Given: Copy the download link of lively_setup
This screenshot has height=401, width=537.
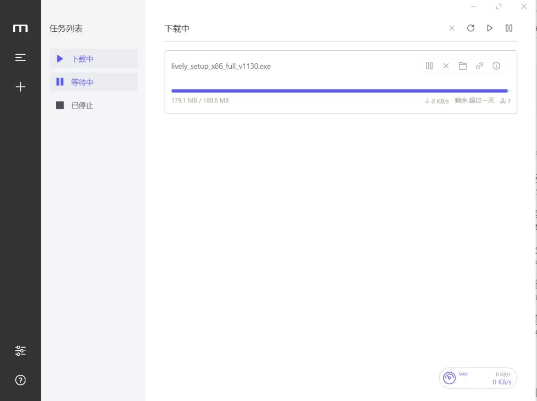Looking at the screenshot, I should [x=479, y=66].
